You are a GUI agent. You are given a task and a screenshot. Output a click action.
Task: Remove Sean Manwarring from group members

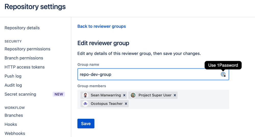tap(124, 95)
